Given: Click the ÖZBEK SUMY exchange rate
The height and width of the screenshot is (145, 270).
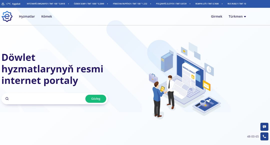Looking at the screenshot, I should coord(89,4).
